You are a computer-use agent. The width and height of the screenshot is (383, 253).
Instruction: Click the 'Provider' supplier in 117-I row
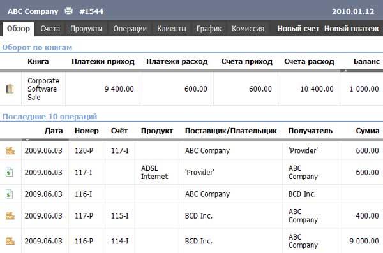tap(200, 172)
